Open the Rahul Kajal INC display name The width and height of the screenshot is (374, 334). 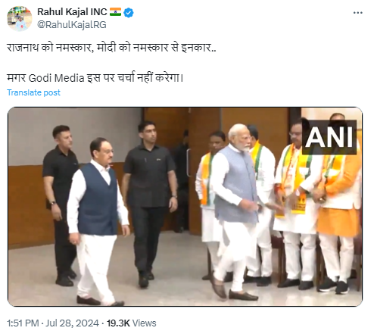click(72, 12)
